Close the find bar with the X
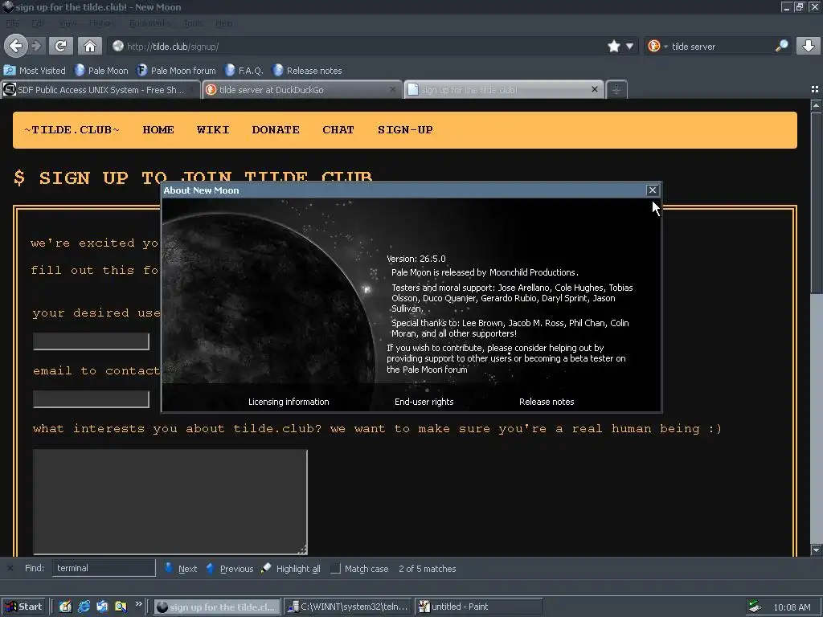Image resolution: width=823 pixels, height=617 pixels. point(10,568)
